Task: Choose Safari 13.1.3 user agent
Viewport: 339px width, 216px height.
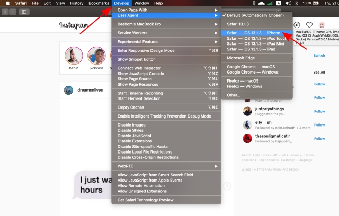Action: (257, 24)
